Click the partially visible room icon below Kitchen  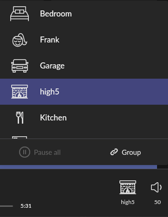click(20, 137)
